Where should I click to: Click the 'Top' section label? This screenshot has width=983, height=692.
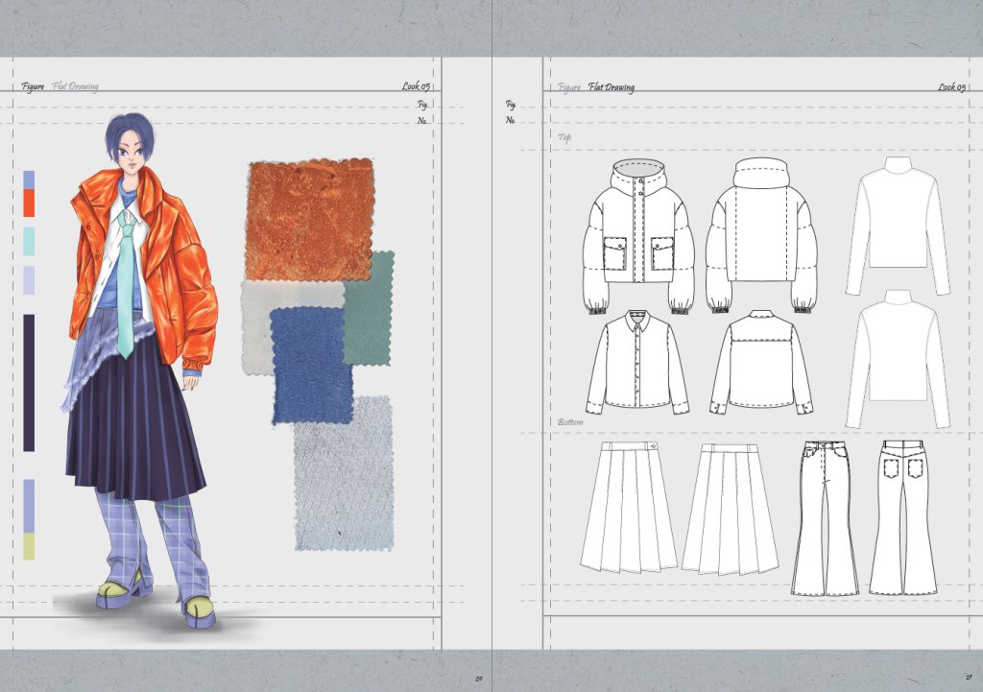pos(565,137)
